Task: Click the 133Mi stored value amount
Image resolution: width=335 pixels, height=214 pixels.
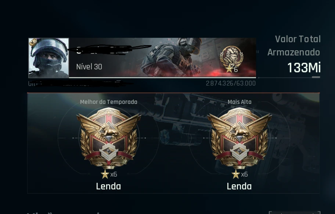Action: (304, 68)
